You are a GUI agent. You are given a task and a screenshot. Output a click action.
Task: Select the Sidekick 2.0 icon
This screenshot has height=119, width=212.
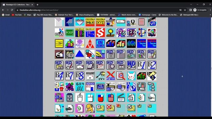click(90, 87)
